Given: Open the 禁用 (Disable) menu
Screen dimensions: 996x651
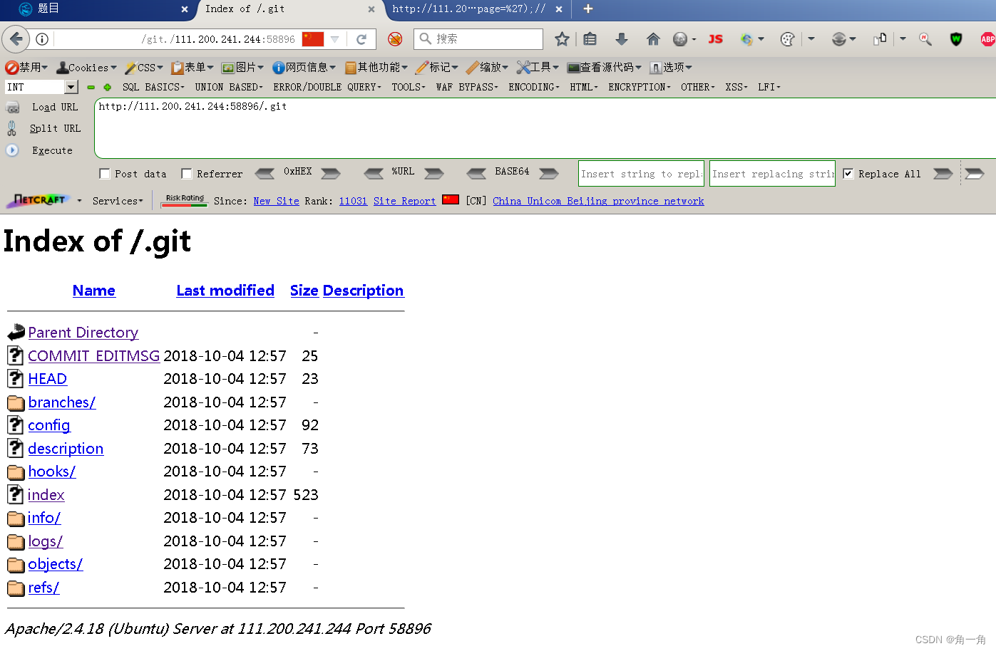Looking at the screenshot, I should pyautogui.click(x=26, y=68).
